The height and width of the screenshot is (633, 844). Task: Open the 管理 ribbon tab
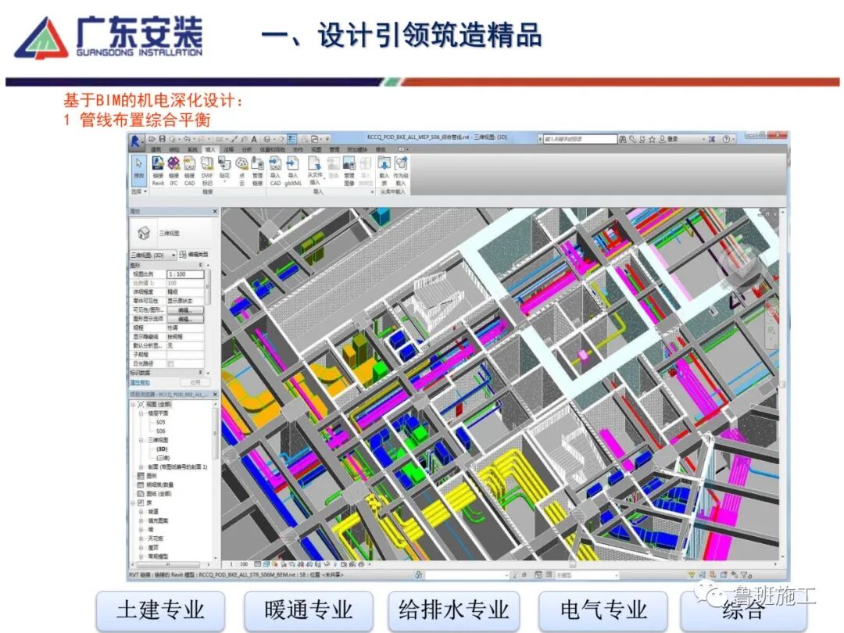coord(334,149)
